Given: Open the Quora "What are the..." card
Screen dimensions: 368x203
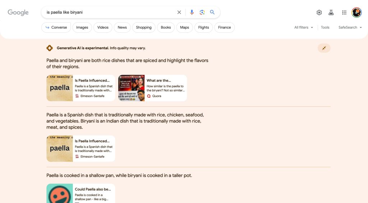Looking at the screenshot, I should [x=165, y=88].
